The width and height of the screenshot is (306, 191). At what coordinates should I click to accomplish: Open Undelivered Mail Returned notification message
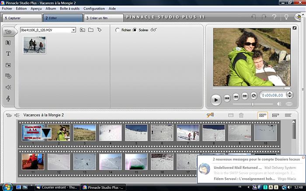(237, 167)
